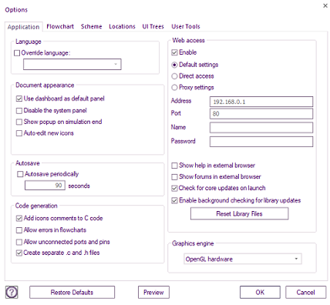Open the help question mark icon

coord(12,292)
